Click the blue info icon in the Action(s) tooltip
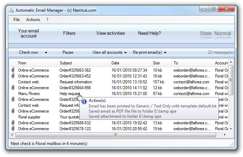Screen dimensions: 243x157 pos(84,101)
